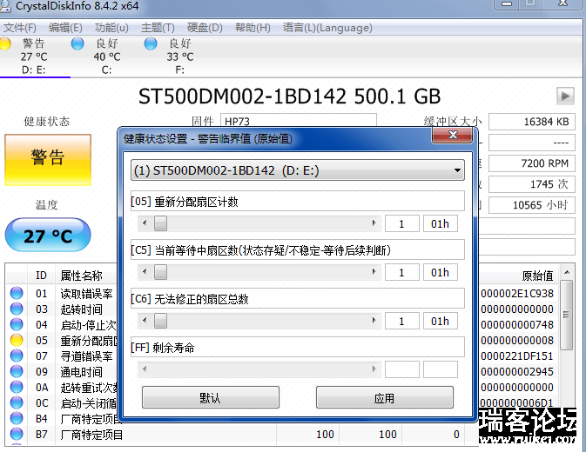Click the 应用 apply button

(x=385, y=397)
